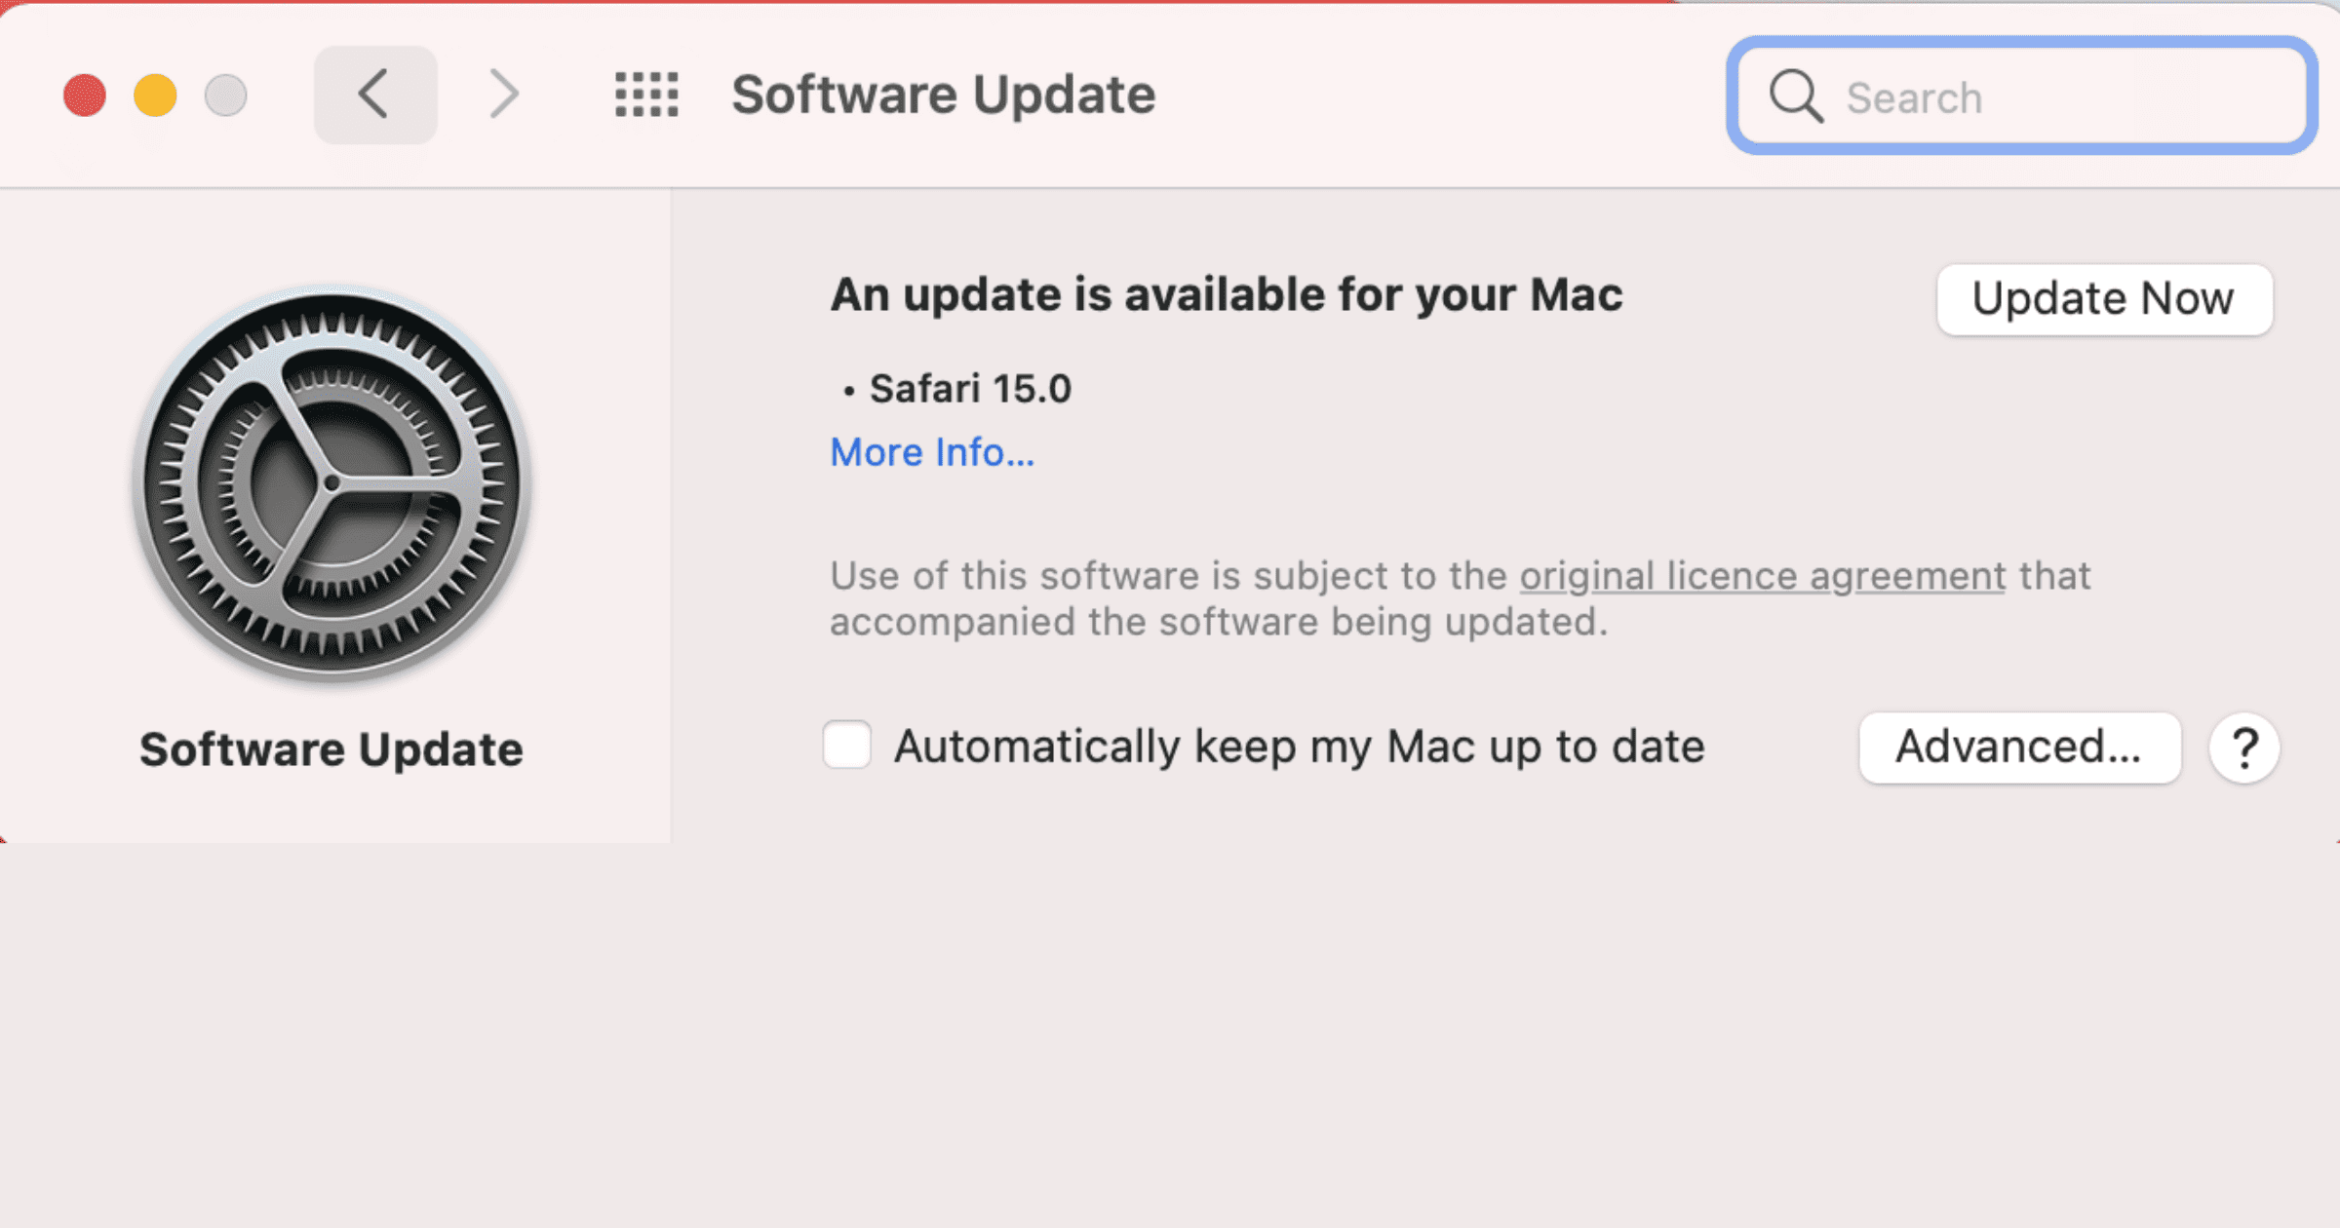Screen dimensions: 2340x1228
Task: Select the Safari 15.0 update entry
Action: [969, 389]
